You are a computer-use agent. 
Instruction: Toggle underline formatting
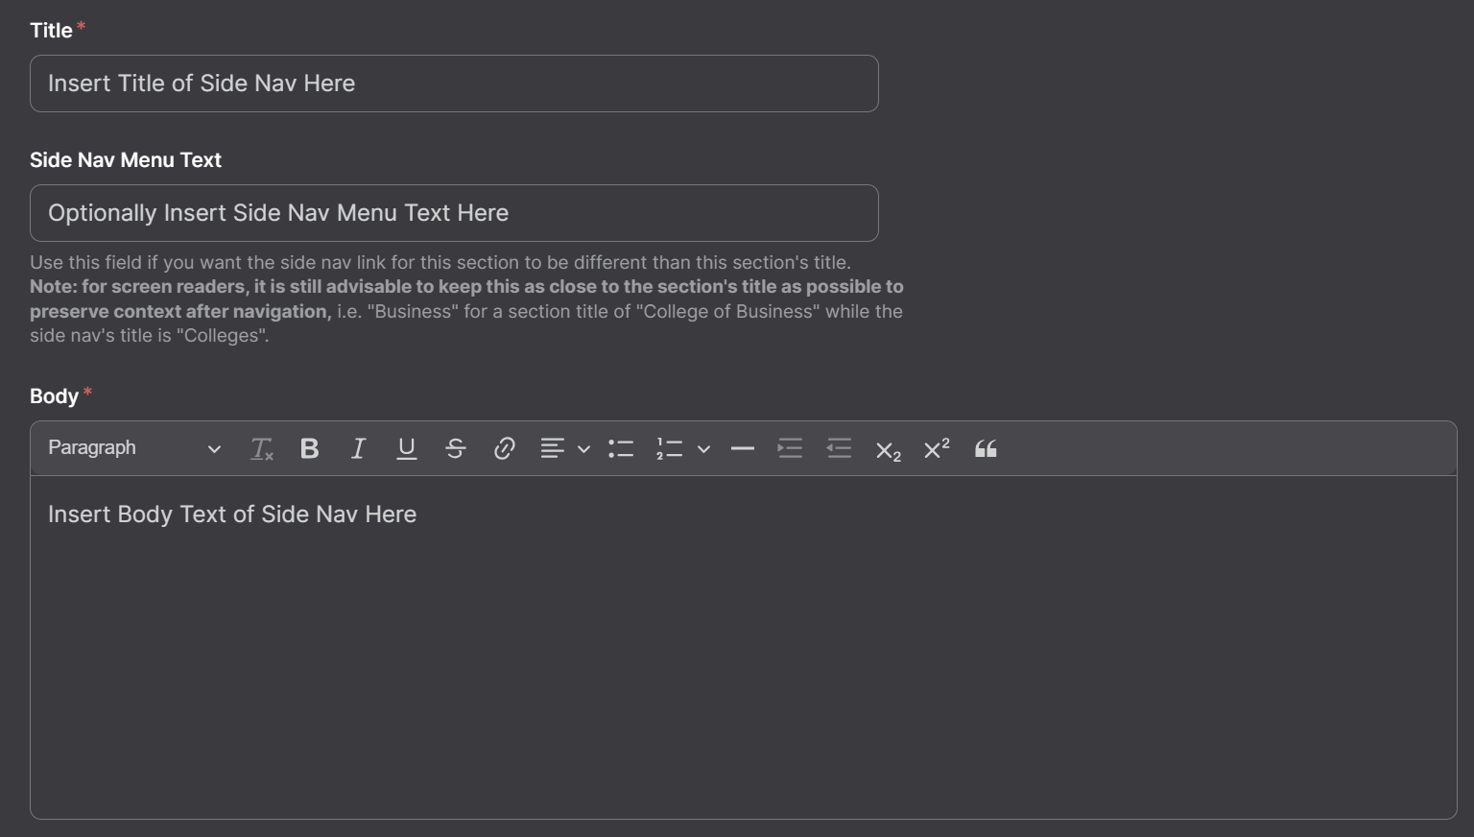pyautogui.click(x=407, y=448)
